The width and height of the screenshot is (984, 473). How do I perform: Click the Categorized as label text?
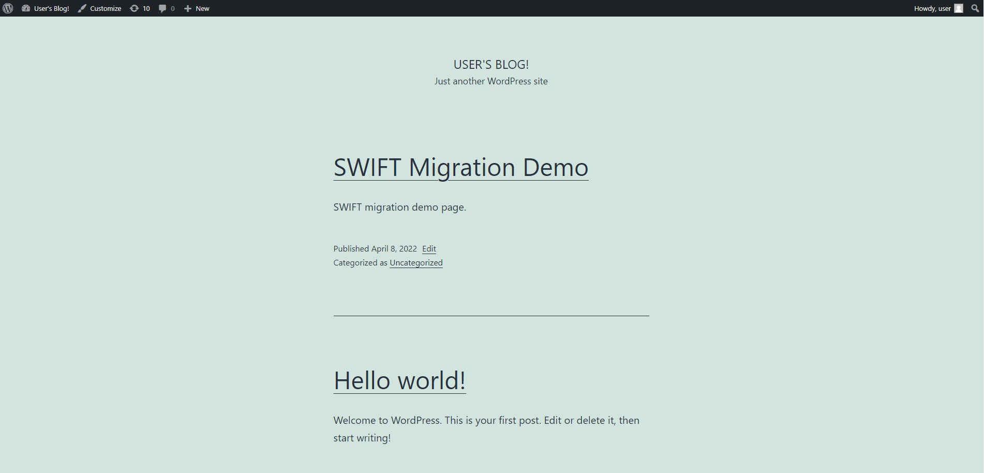click(x=361, y=263)
